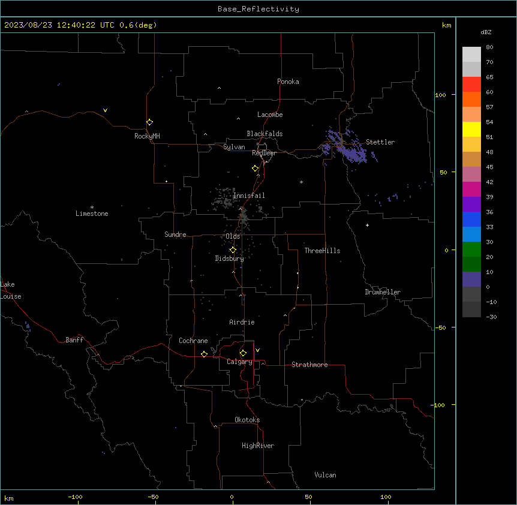Image resolution: width=517 pixels, height=505 pixels.
Task: Choose the orange 57-60 dBZ legend swatch
Action: coord(471,99)
